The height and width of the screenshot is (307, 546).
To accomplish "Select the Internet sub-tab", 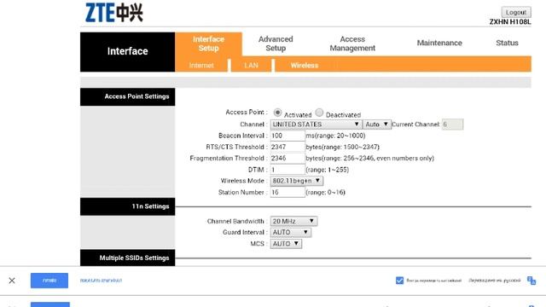I will click(201, 66).
